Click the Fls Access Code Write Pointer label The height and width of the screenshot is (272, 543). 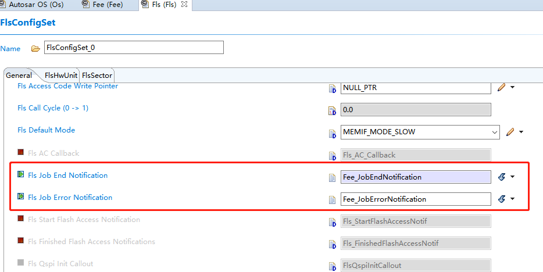(67, 86)
